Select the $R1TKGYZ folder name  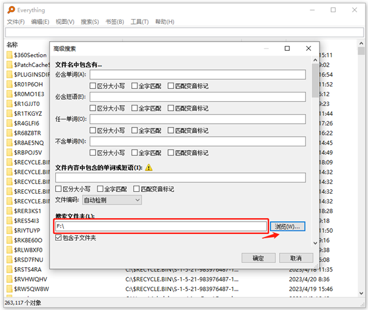click(x=28, y=113)
